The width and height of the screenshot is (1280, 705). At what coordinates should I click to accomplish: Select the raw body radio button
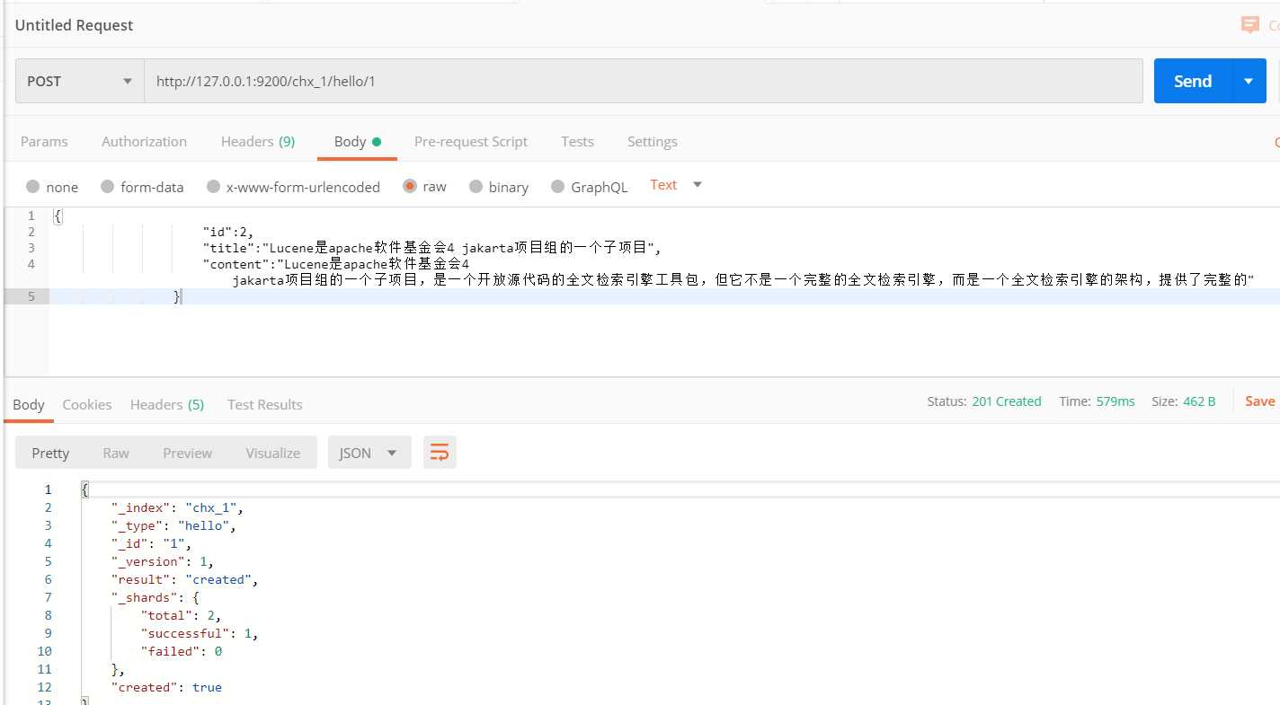tap(410, 187)
